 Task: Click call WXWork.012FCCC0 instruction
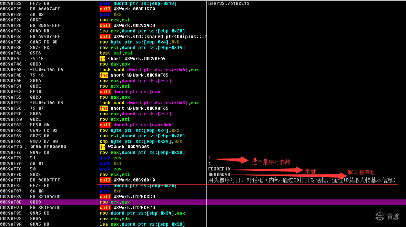(x=128, y=197)
